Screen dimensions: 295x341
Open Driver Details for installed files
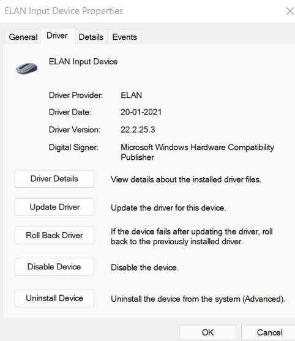pos(54,179)
